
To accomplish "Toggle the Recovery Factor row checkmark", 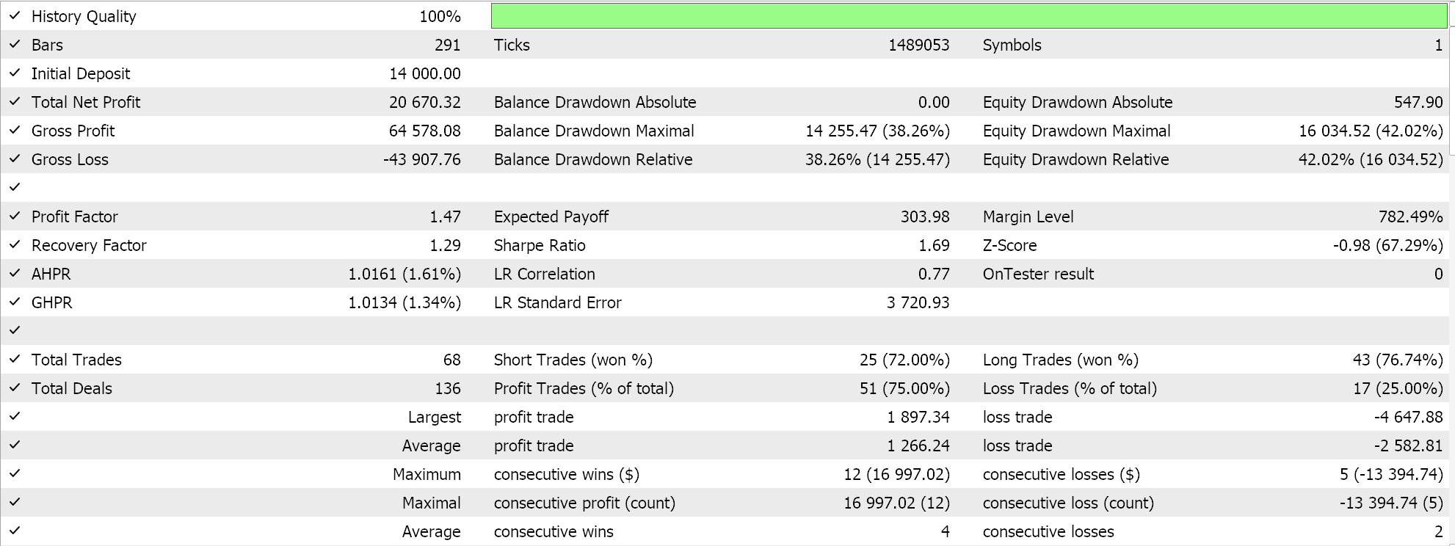I will coord(15,244).
